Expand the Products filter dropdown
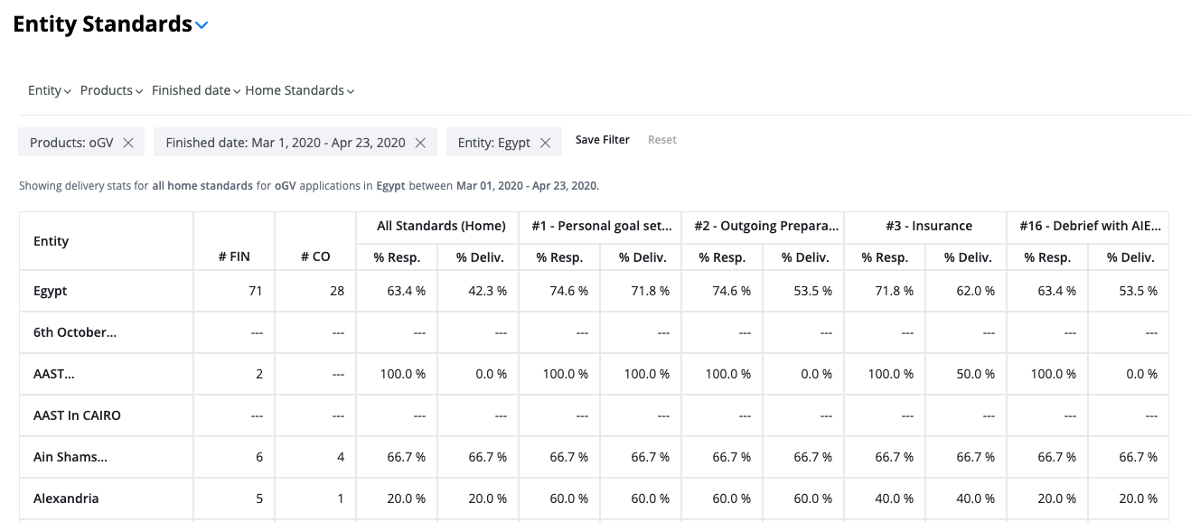The image size is (1191, 522). [x=112, y=90]
